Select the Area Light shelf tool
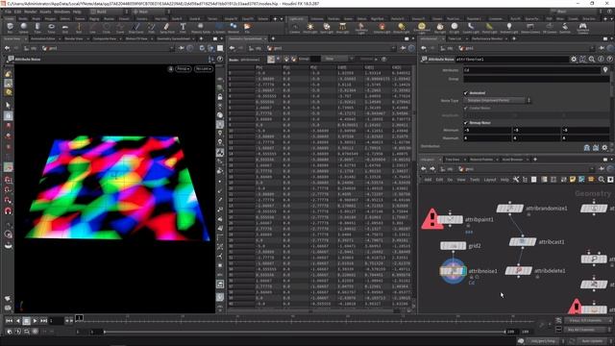The image size is (615, 346). (342, 28)
